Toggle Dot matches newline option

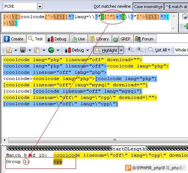pos(112,6)
